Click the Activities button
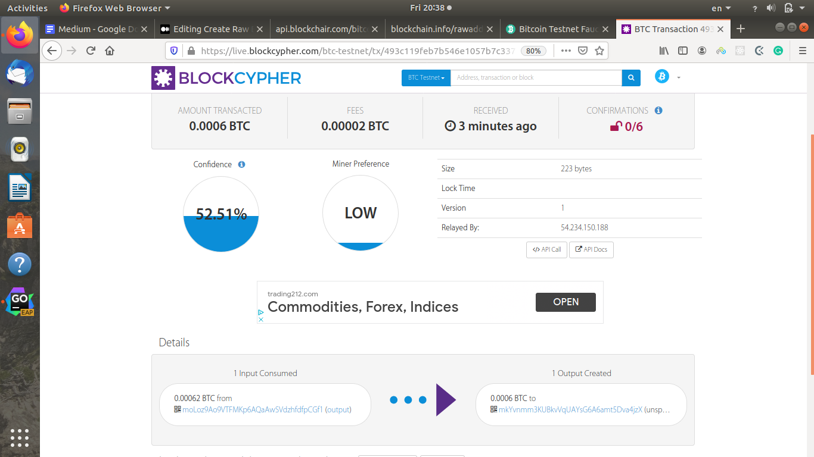Image resolution: width=814 pixels, height=457 pixels. [x=27, y=8]
